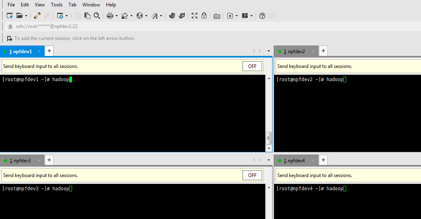The width and height of the screenshot is (421, 219).
Task: Expand the font settings dropdown arrow
Action: (161, 16)
